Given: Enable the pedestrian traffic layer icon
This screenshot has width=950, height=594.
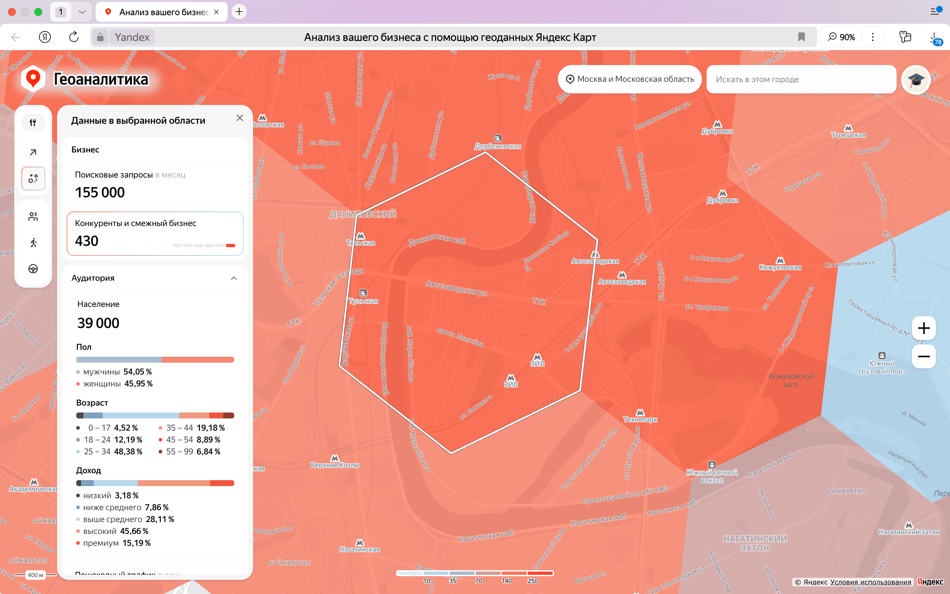Looking at the screenshot, I should coord(33,243).
